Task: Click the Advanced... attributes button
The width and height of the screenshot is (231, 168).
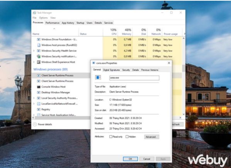Action: (x=152, y=137)
